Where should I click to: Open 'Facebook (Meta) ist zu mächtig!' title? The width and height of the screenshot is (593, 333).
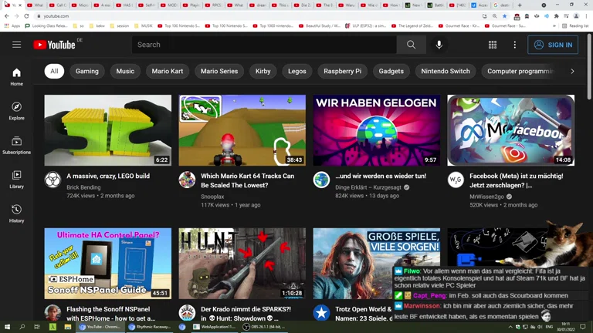517,180
